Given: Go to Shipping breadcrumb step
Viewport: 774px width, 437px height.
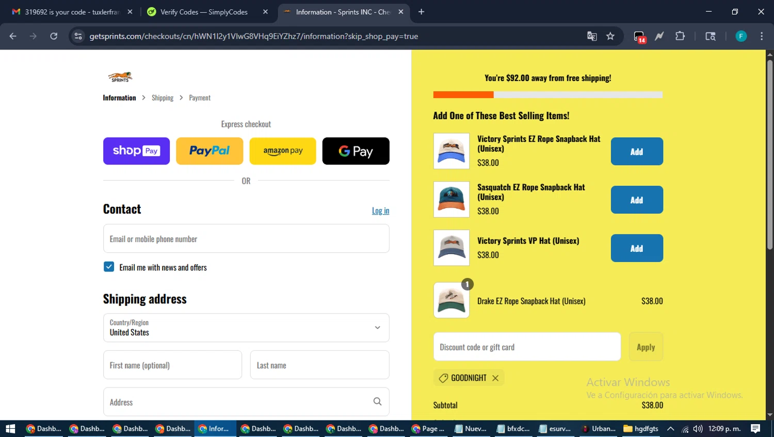Looking at the screenshot, I should click(x=163, y=98).
